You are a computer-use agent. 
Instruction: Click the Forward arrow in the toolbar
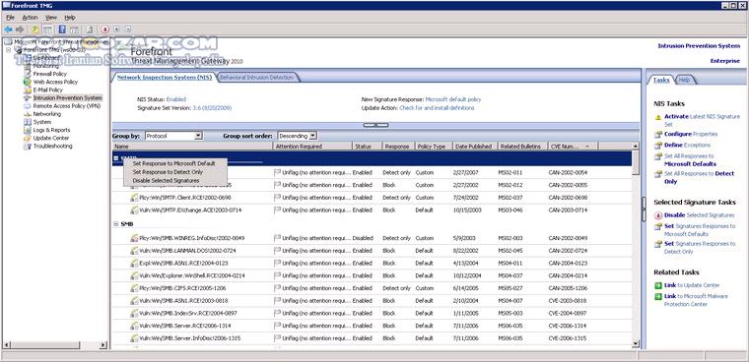pos(20,30)
